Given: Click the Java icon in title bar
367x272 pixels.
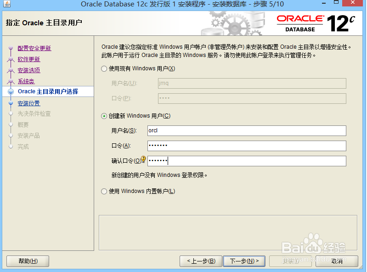Looking at the screenshot, I should [7, 4].
